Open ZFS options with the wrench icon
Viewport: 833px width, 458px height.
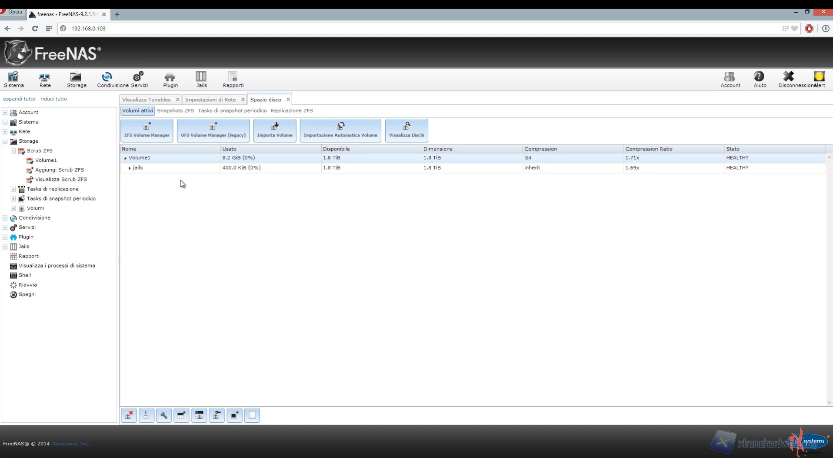tap(164, 415)
